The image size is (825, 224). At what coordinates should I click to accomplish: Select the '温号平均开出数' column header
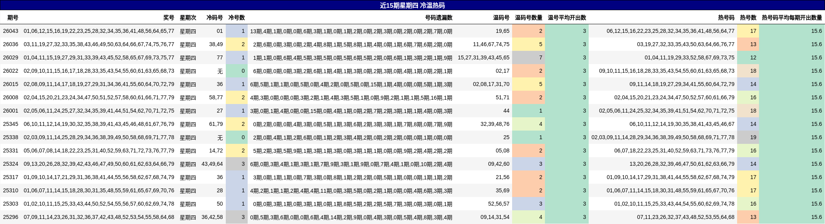[567, 18]
